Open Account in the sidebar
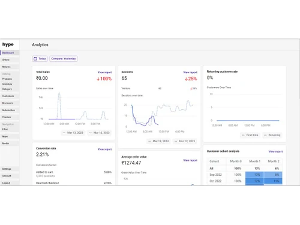Screen dimensions: 300x225 coord(10,176)
